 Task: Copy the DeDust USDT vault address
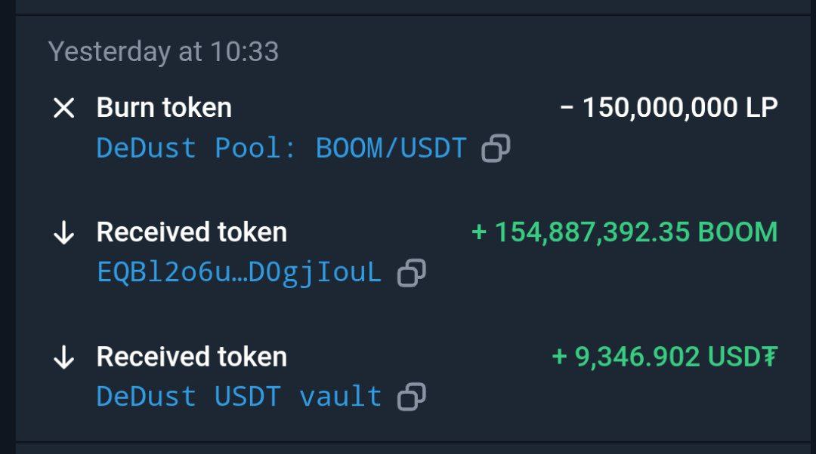point(411,397)
